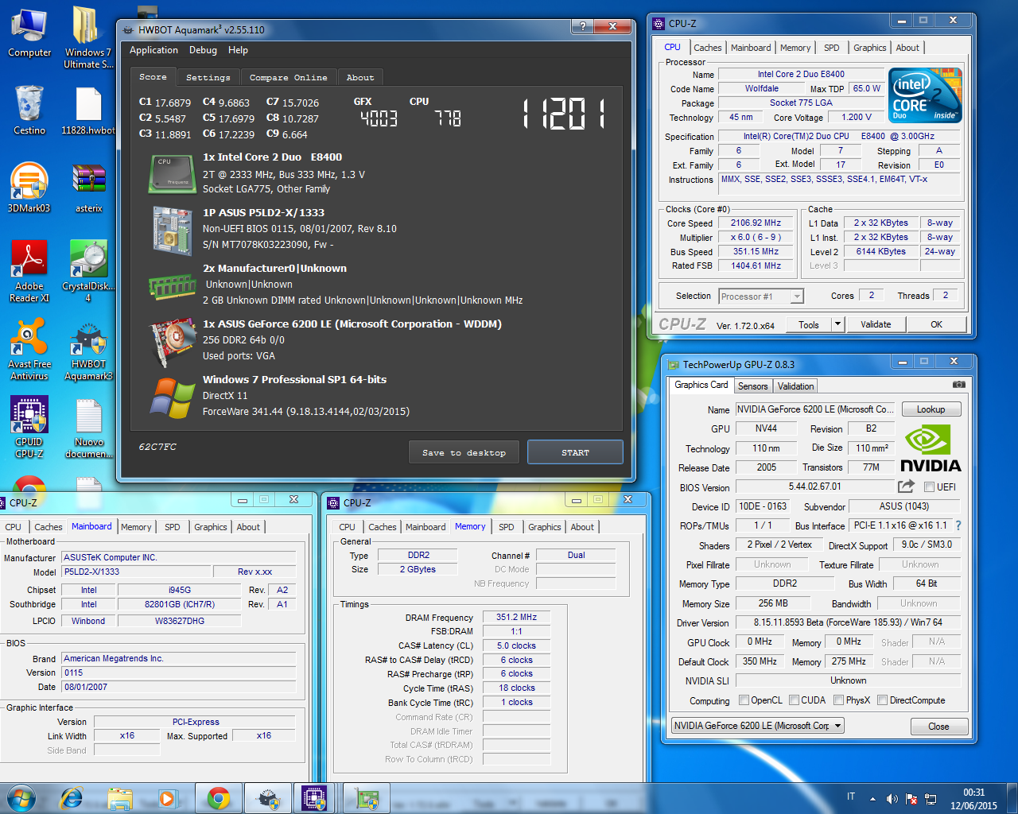Toggle the UEFI checkbox in GPU-Z
This screenshot has width=1018, height=814.
pos(929,487)
